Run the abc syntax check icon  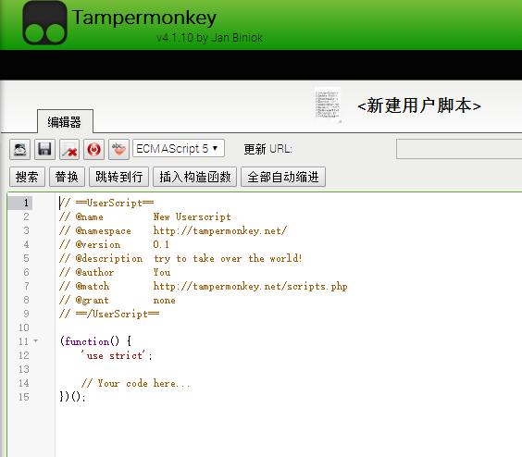118,149
